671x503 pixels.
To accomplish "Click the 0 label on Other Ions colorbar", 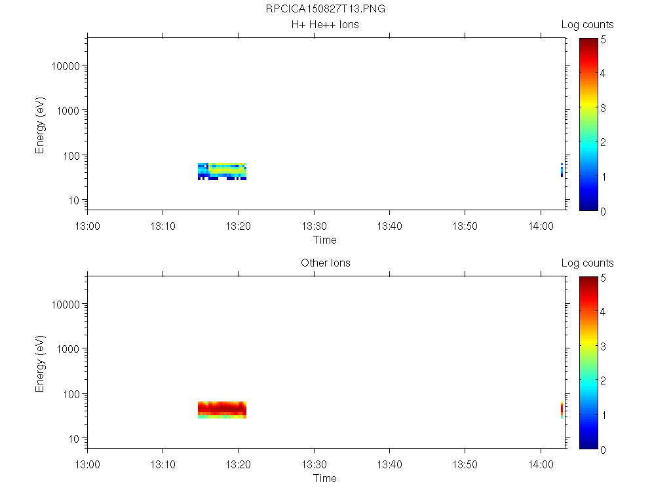I will [604, 450].
